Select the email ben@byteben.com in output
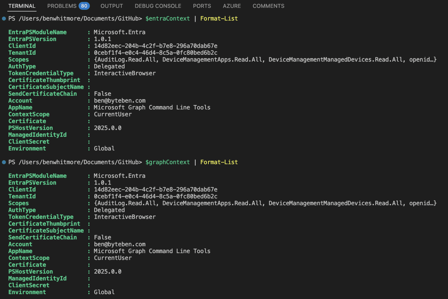This screenshot has width=448, height=299. click(120, 100)
